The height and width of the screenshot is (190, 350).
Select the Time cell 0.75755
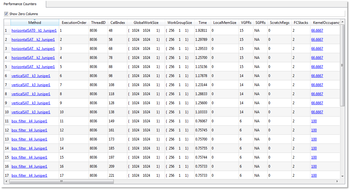click(202, 148)
